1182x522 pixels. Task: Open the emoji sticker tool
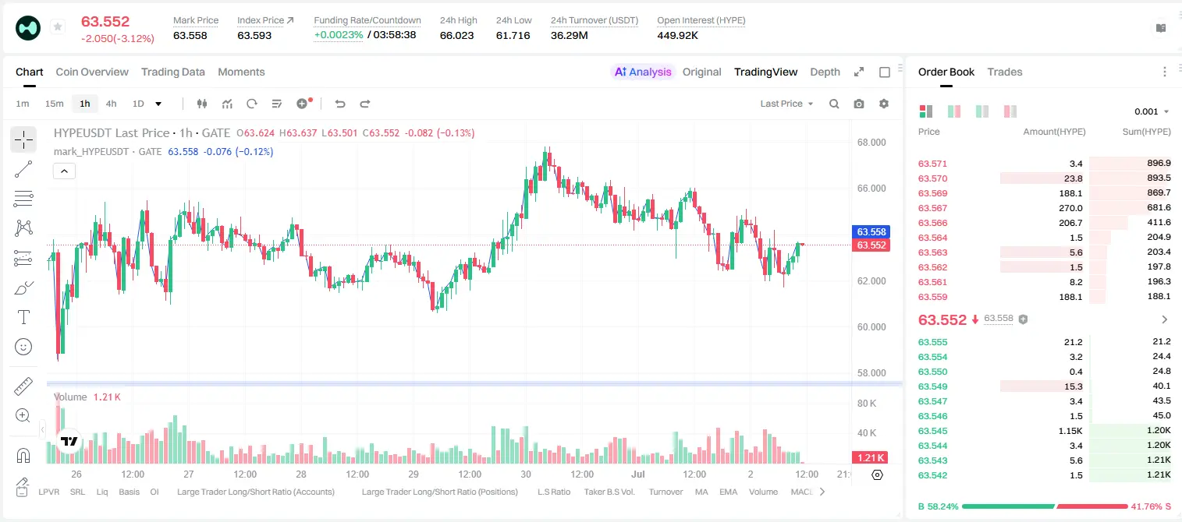point(23,347)
